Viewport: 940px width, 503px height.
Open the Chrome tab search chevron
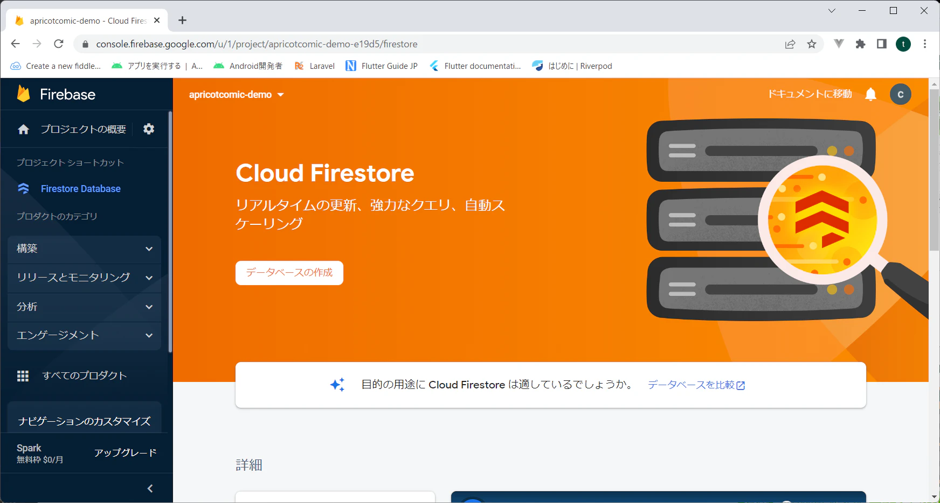(x=832, y=11)
